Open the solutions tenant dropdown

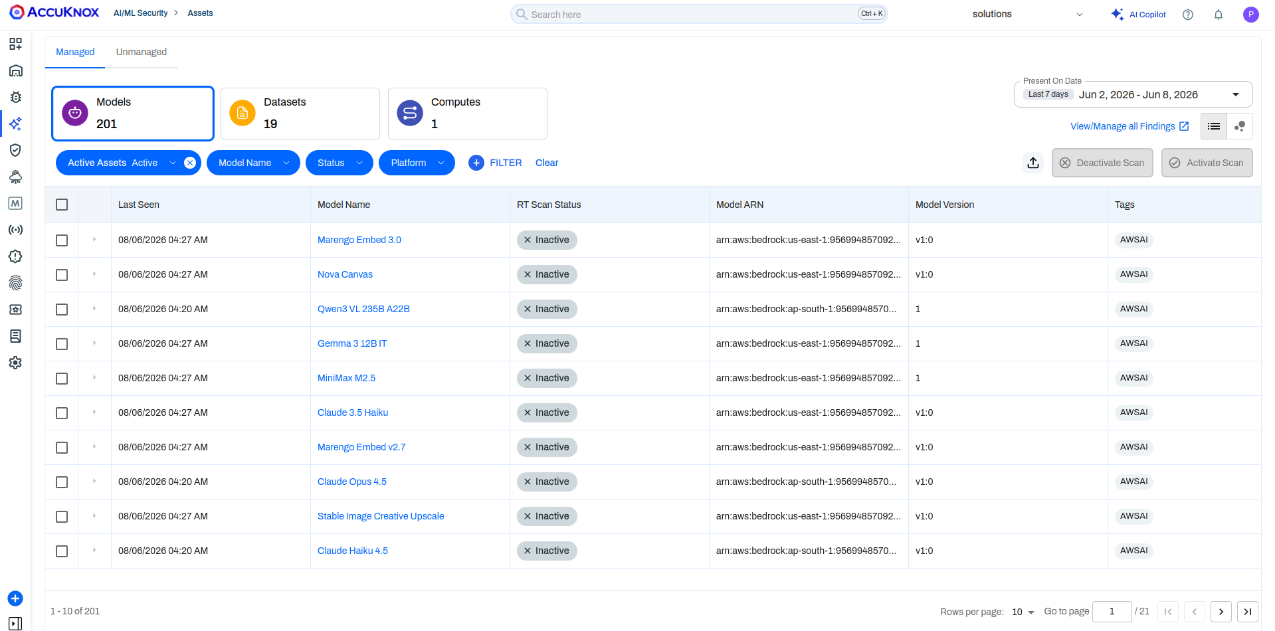click(x=1027, y=14)
